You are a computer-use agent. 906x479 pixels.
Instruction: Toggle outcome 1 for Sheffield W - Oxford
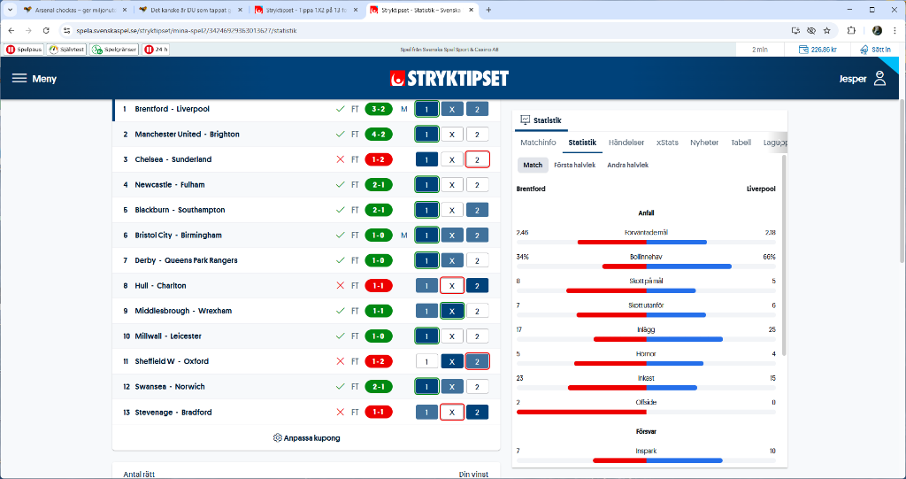426,362
